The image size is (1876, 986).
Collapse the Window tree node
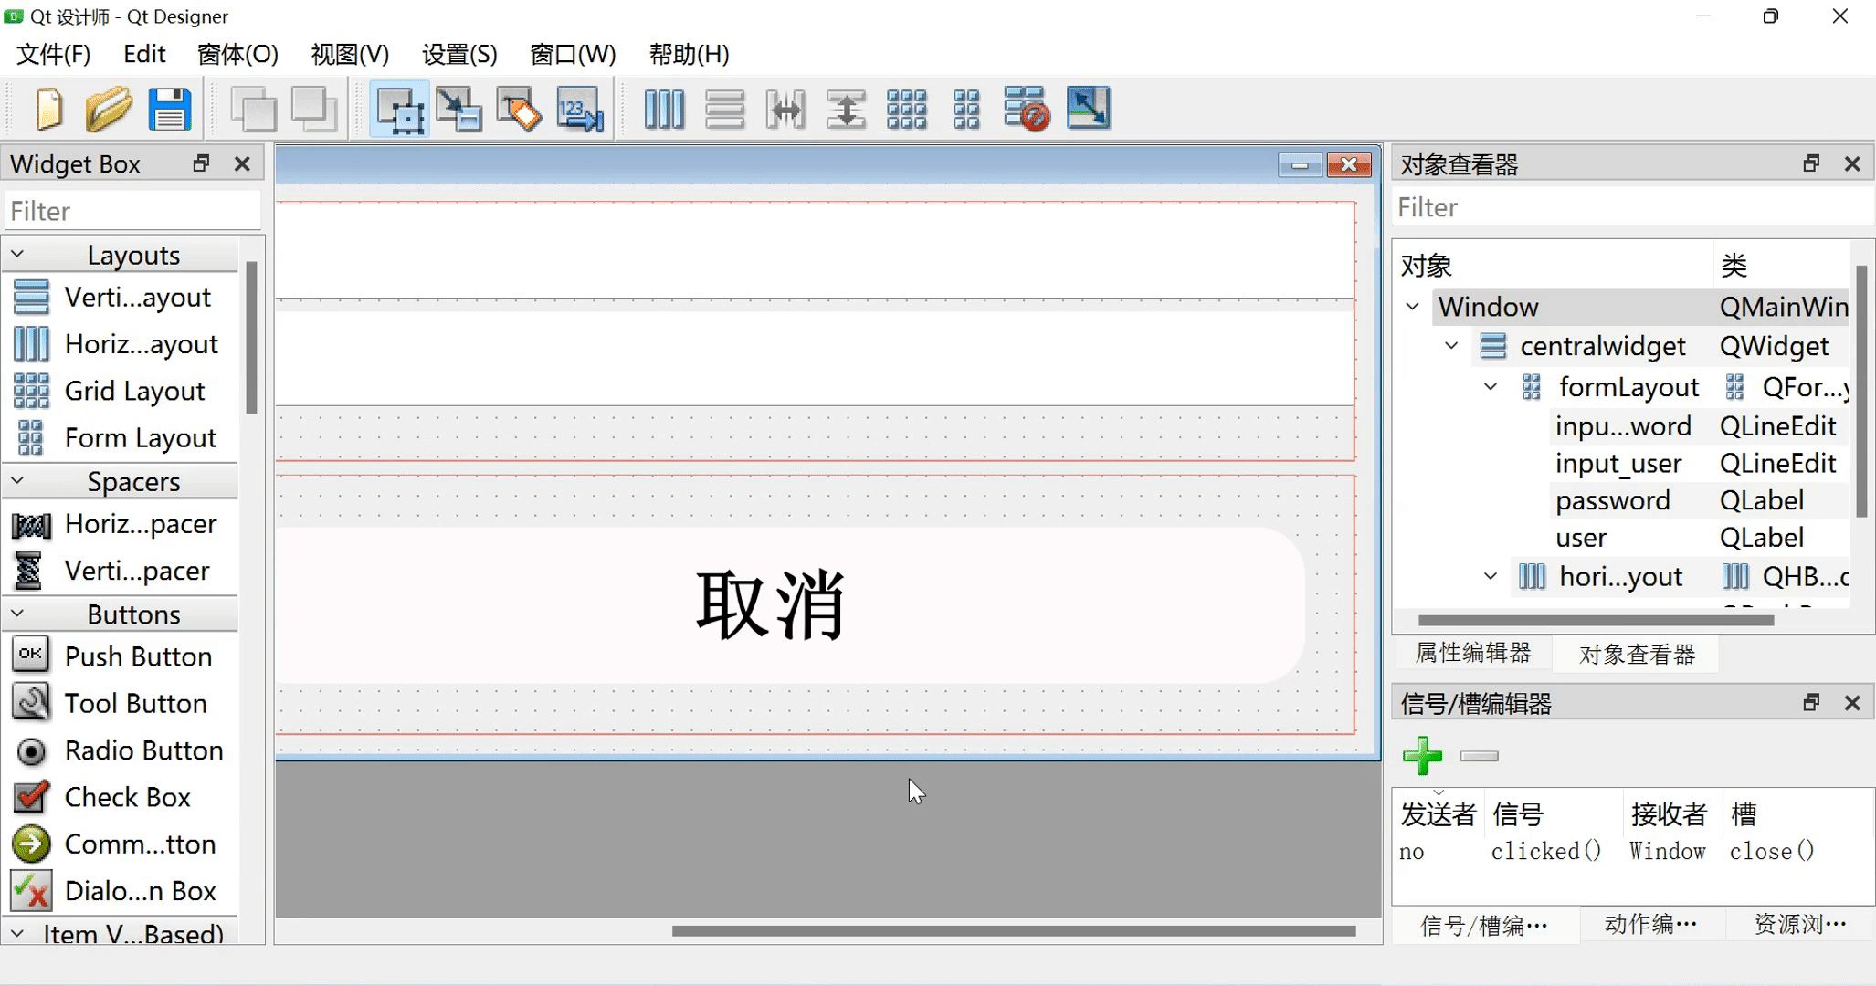pos(1413,307)
